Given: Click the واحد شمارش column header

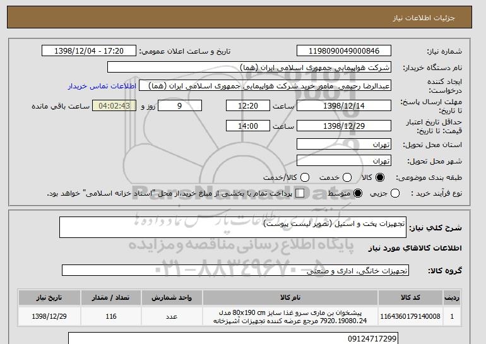Looking at the screenshot, I should [x=172, y=297].
